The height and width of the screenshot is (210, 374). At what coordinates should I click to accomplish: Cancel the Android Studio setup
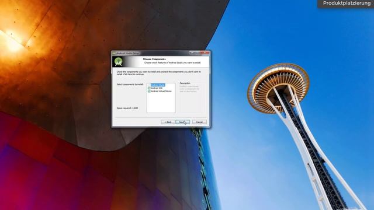click(199, 122)
